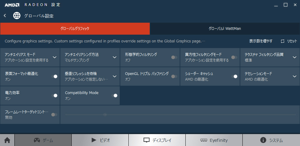Viewport: 300px width, 146px height.
Task: Expand アンチエイリアシング方法 dropdown
Action: (x=115, y=57)
